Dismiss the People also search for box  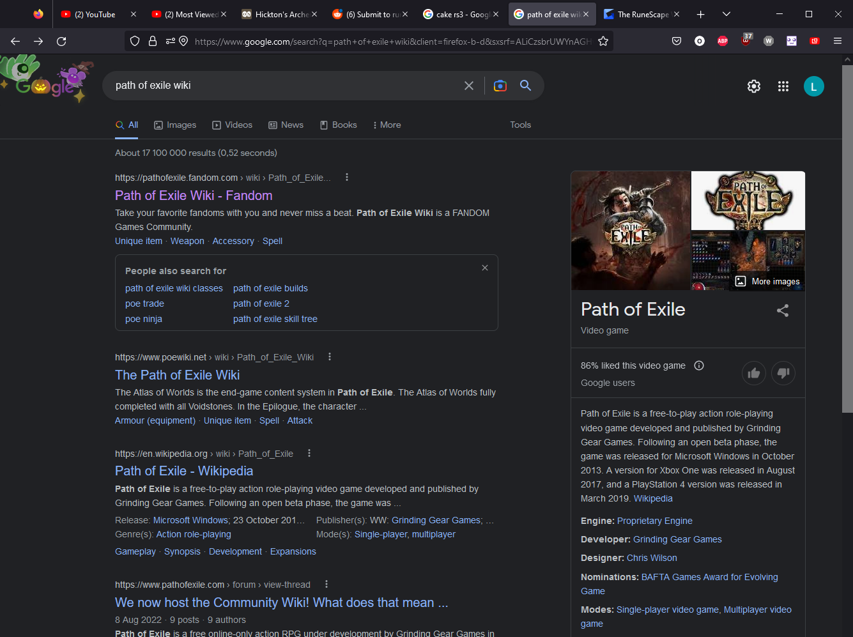485,268
